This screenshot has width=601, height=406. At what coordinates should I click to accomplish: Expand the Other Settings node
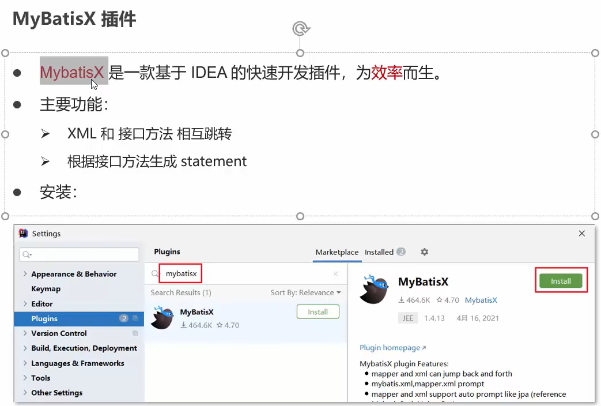[25, 393]
